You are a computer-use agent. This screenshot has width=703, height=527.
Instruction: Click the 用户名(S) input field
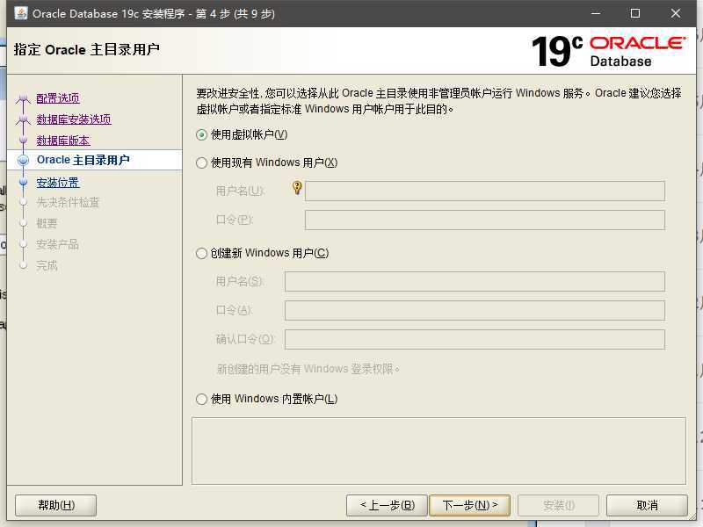click(475, 281)
